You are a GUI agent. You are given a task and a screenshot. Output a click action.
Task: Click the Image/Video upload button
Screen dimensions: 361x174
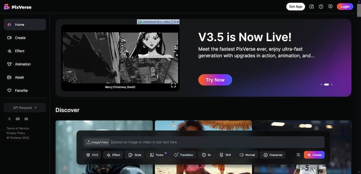[97, 142]
